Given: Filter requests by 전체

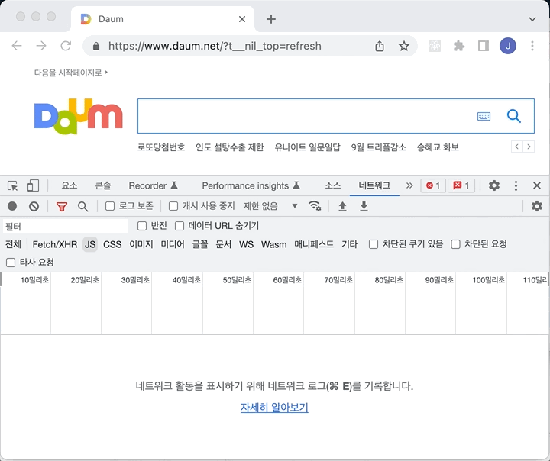Looking at the screenshot, I should (x=13, y=244).
